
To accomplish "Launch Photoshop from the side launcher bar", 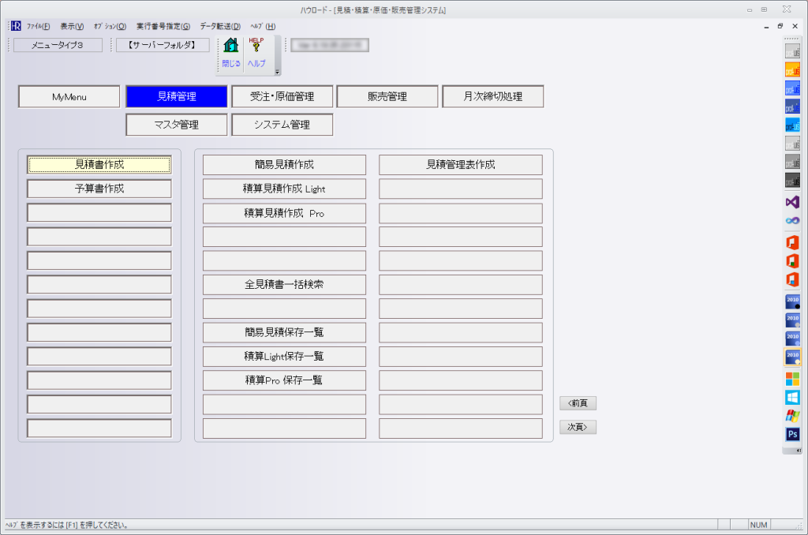I will [792, 434].
